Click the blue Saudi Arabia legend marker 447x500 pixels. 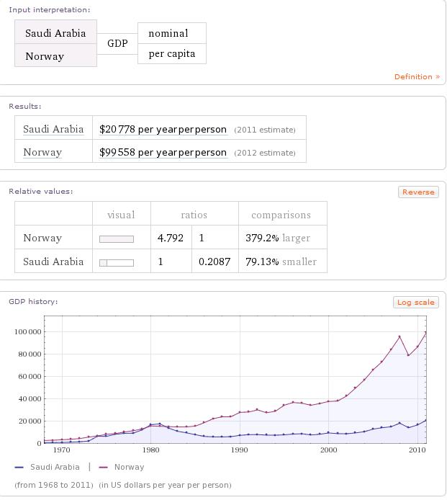pos(19,467)
